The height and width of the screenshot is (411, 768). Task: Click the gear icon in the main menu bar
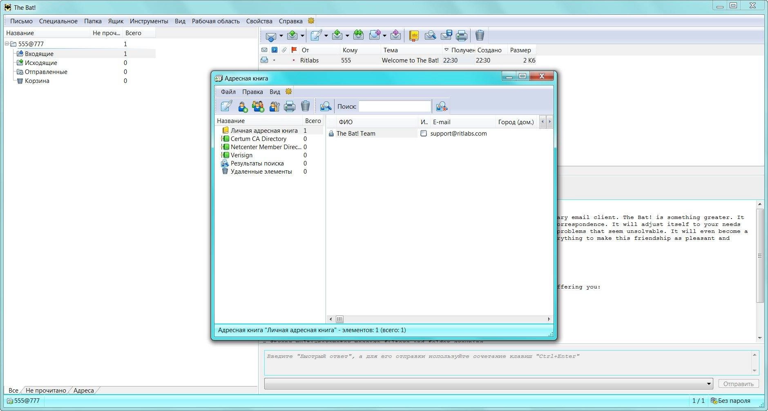click(311, 21)
